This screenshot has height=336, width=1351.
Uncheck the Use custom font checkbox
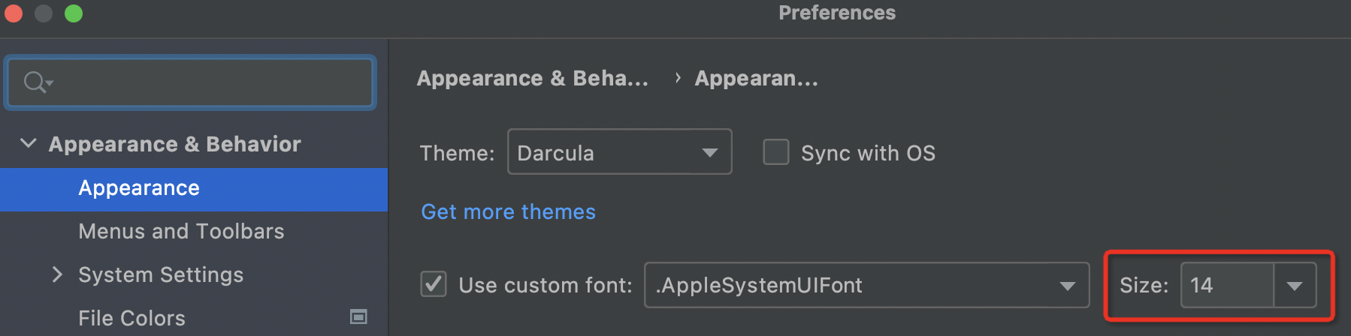(x=434, y=285)
